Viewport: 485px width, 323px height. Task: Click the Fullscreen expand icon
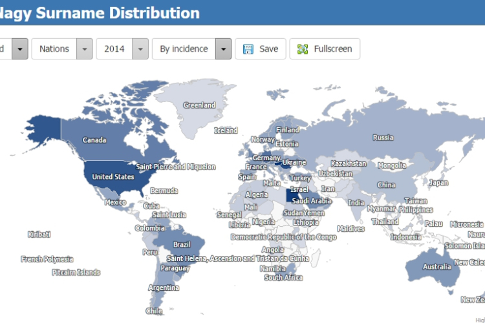click(302, 49)
